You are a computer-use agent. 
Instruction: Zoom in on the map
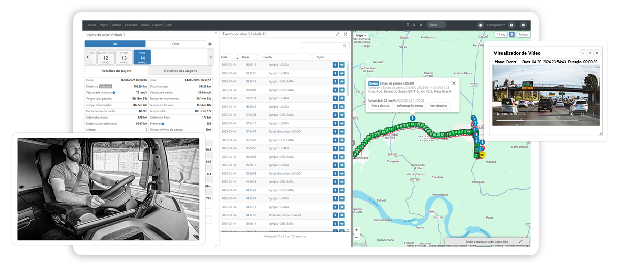(x=357, y=230)
